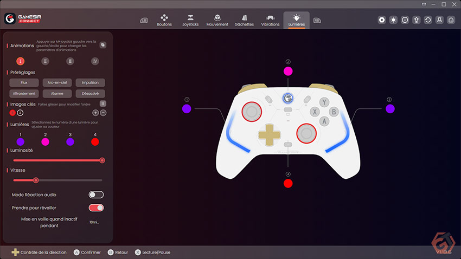Select light point 2 magenta dot above controller
This screenshot has height=259, width=461.
click(288, 71)
